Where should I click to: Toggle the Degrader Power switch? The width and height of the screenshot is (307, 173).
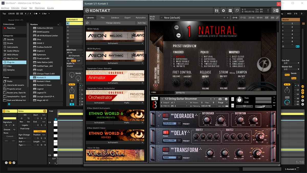166,115
